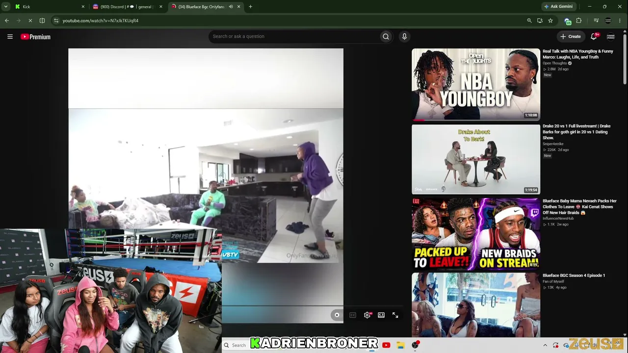
Task: Bookmark this page with the star
Action: pyautogui.click(x=550, y=21)
